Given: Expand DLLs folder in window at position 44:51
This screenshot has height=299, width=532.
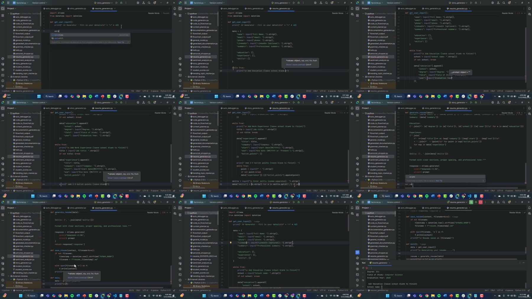Looking at the screenshot, I should pos(14,186).
